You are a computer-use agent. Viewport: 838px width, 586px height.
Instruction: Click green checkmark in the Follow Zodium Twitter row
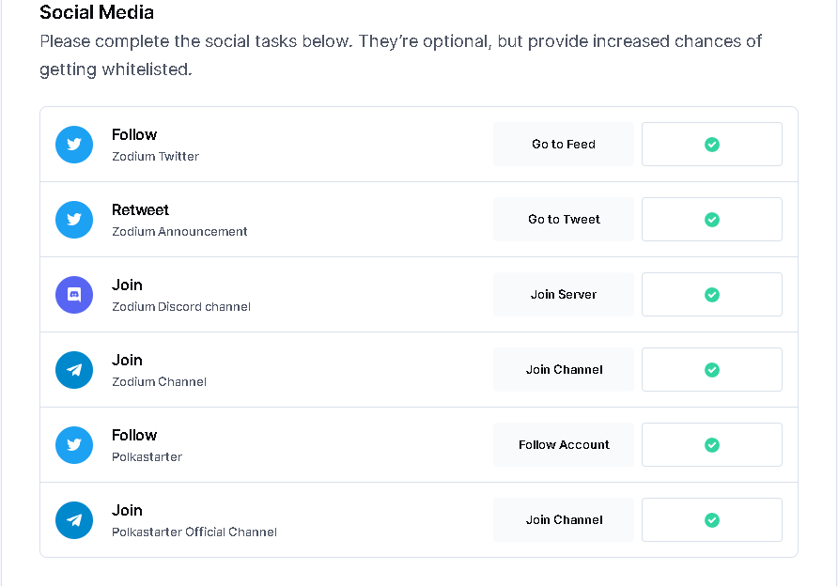point(712,145)
